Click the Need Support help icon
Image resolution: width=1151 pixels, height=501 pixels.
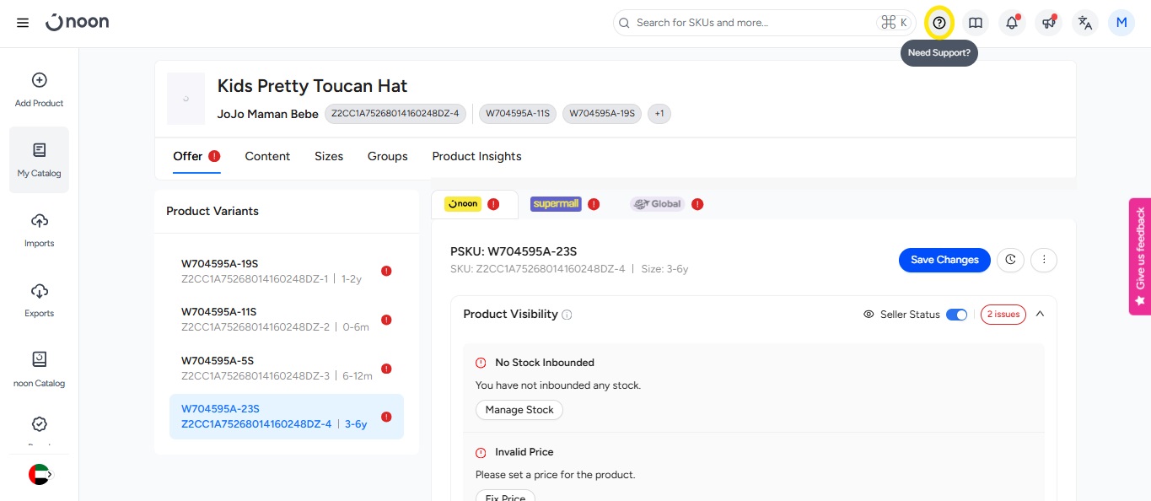click(x=939, y=23)
